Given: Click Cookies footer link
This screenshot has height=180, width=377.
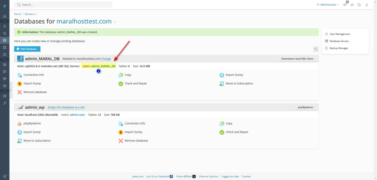Looking at the screenshot, I should [x=246, y=176].
